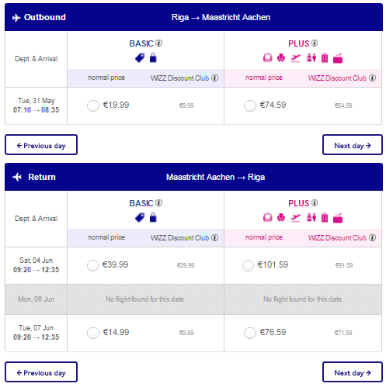Click the Outbound PLUS seat icon
The width and height of the screenshot is (386, 387).
(x=281, y=57)
